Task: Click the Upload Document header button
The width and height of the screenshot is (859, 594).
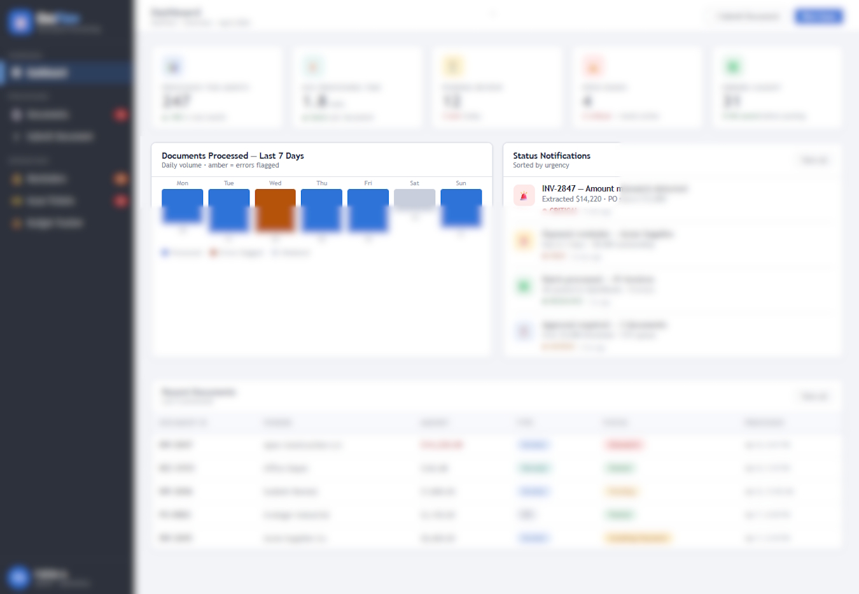Action: [x=748, y=17]
